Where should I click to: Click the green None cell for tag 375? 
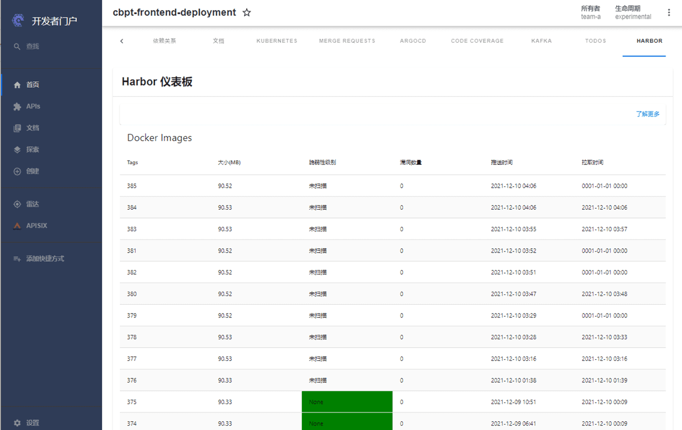347,402
